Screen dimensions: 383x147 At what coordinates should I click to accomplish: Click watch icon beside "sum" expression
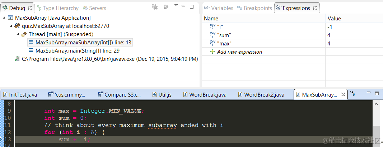(x=212, y=35)
